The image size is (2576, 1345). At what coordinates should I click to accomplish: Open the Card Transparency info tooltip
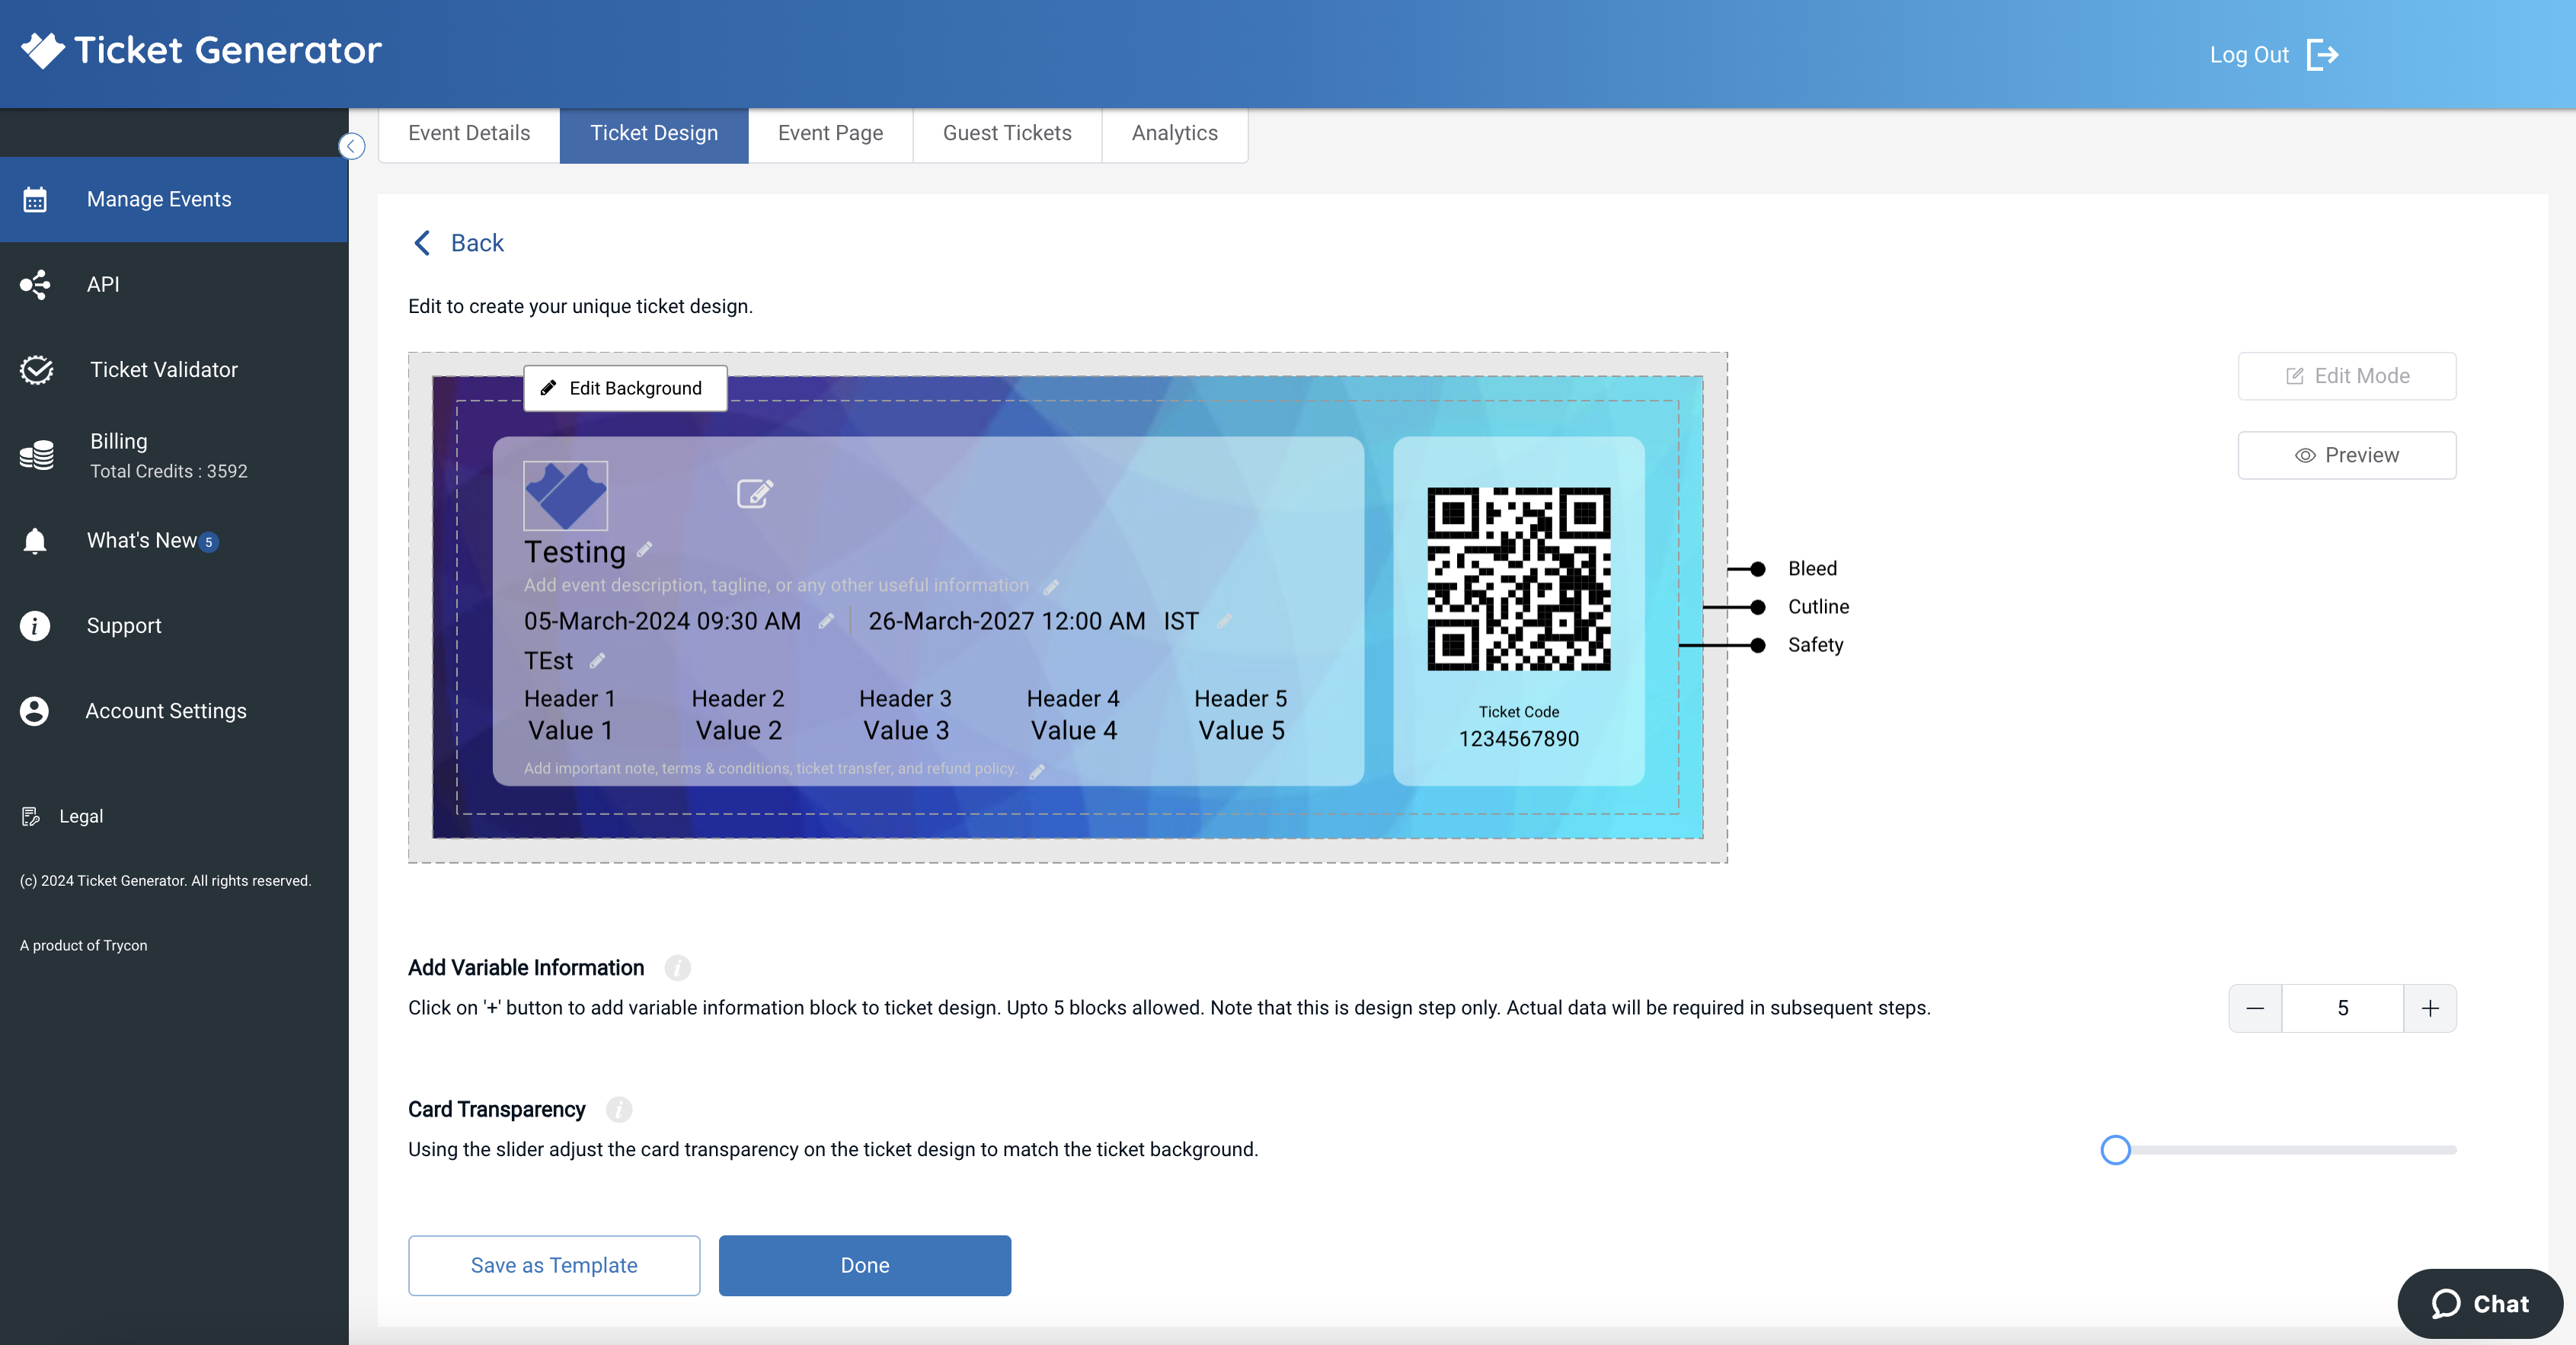[x=618, y=1110]
